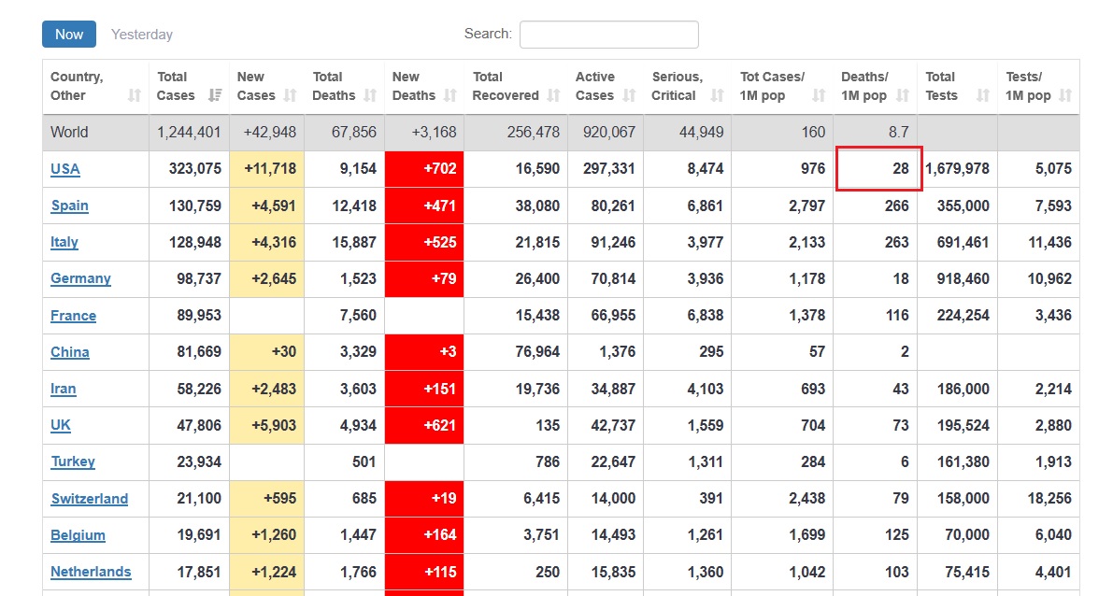
Task: Select USA Deaths/1M pop highlighted cell
Action: click(x=878, y=169)
